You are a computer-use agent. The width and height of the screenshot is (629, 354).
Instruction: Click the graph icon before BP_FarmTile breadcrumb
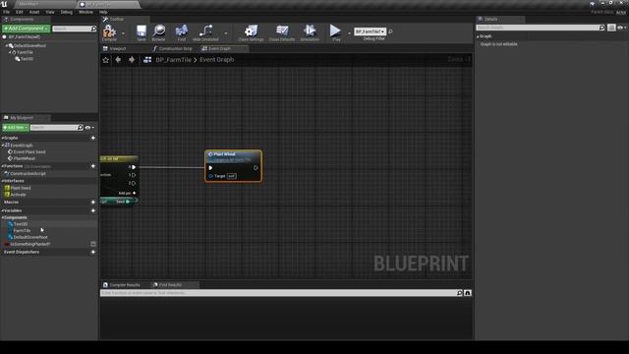147,60
